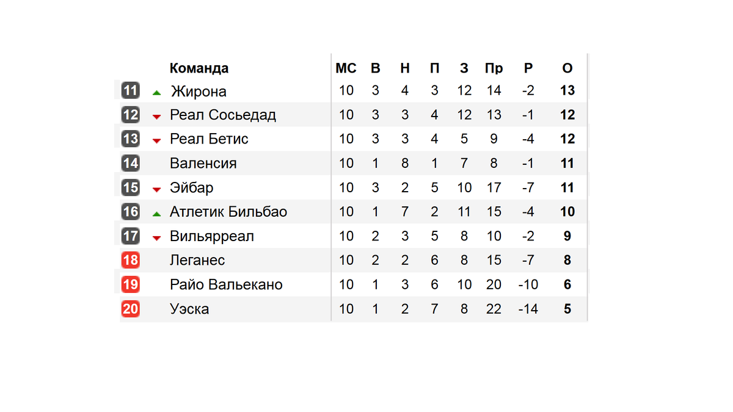Click Уэска's goal difference -14
This screenshot has width=733, height=412.
point(528,309)
